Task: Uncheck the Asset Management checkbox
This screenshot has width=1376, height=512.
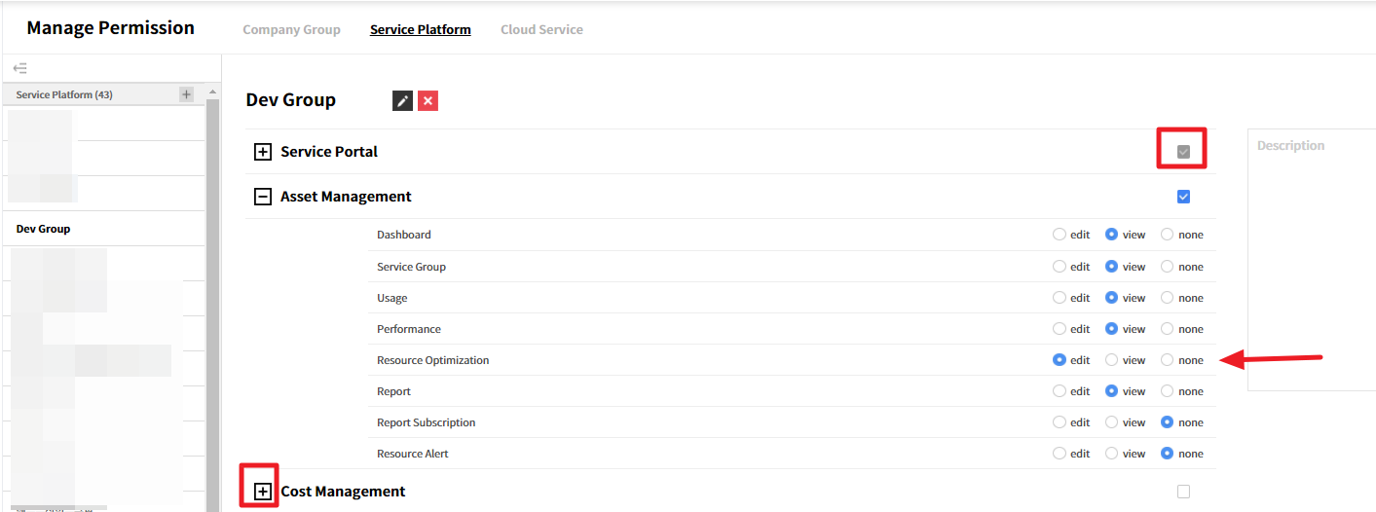Action: pos(1183,197)
